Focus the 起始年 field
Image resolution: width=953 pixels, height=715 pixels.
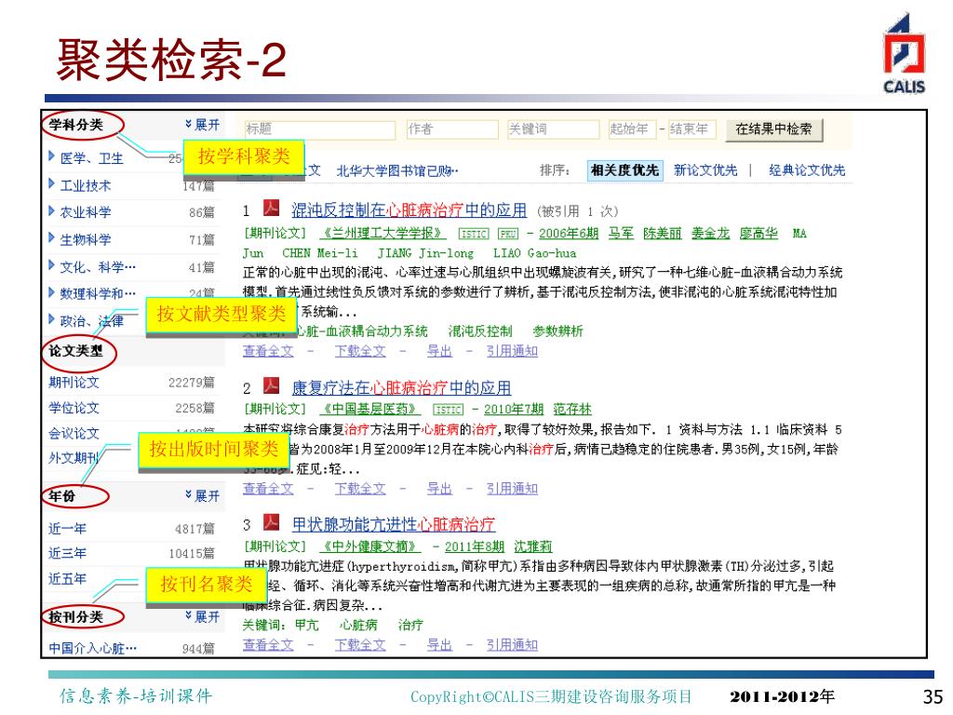(x=632, y=128)
